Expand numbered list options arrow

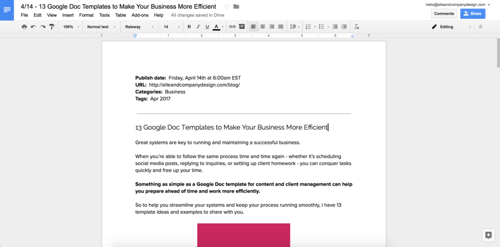tap(314, 27)
